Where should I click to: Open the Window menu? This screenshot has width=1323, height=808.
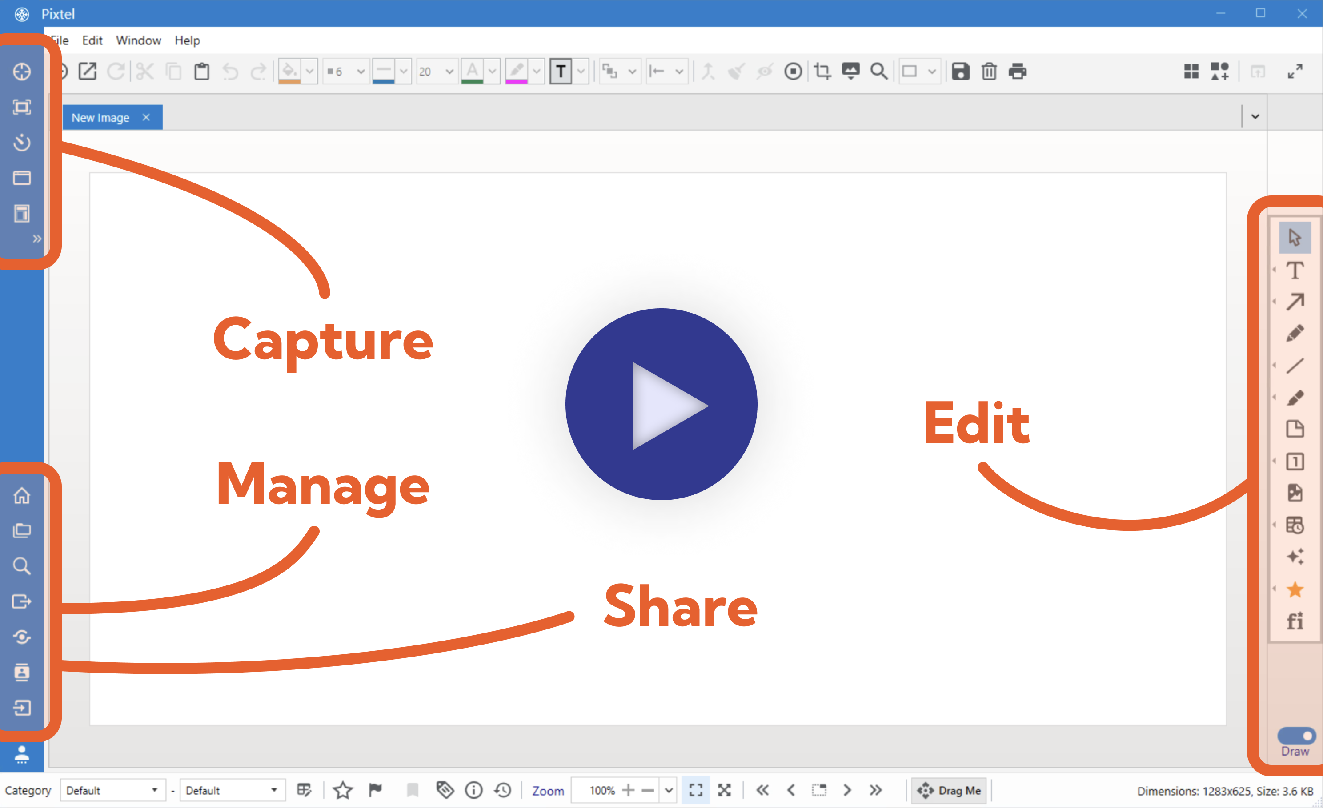point(139,40)
